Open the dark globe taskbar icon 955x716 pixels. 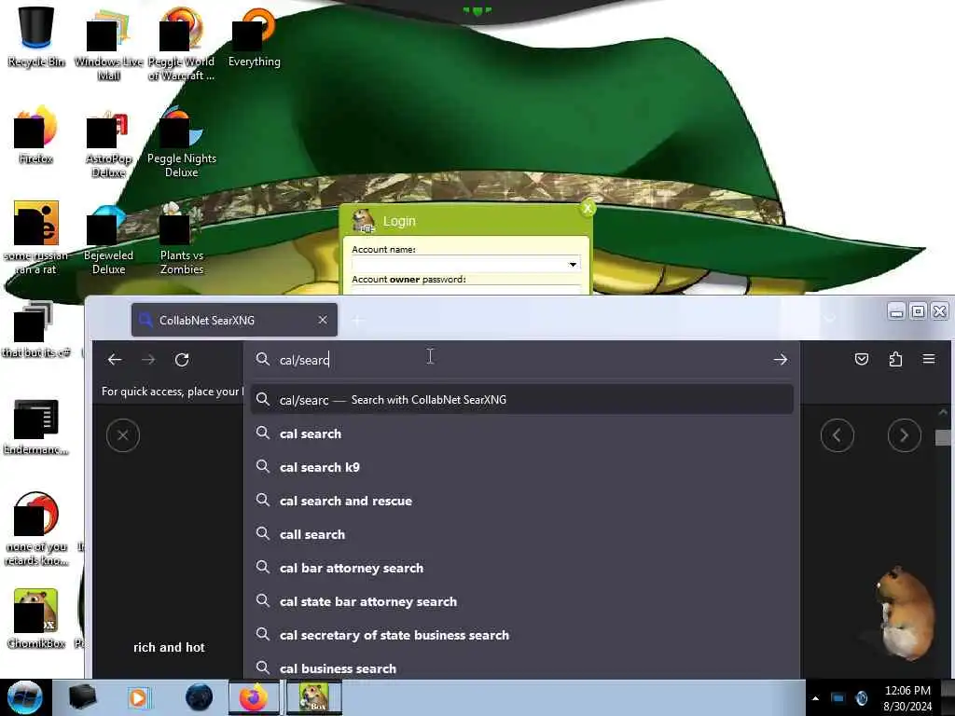(x=199, y=697)
